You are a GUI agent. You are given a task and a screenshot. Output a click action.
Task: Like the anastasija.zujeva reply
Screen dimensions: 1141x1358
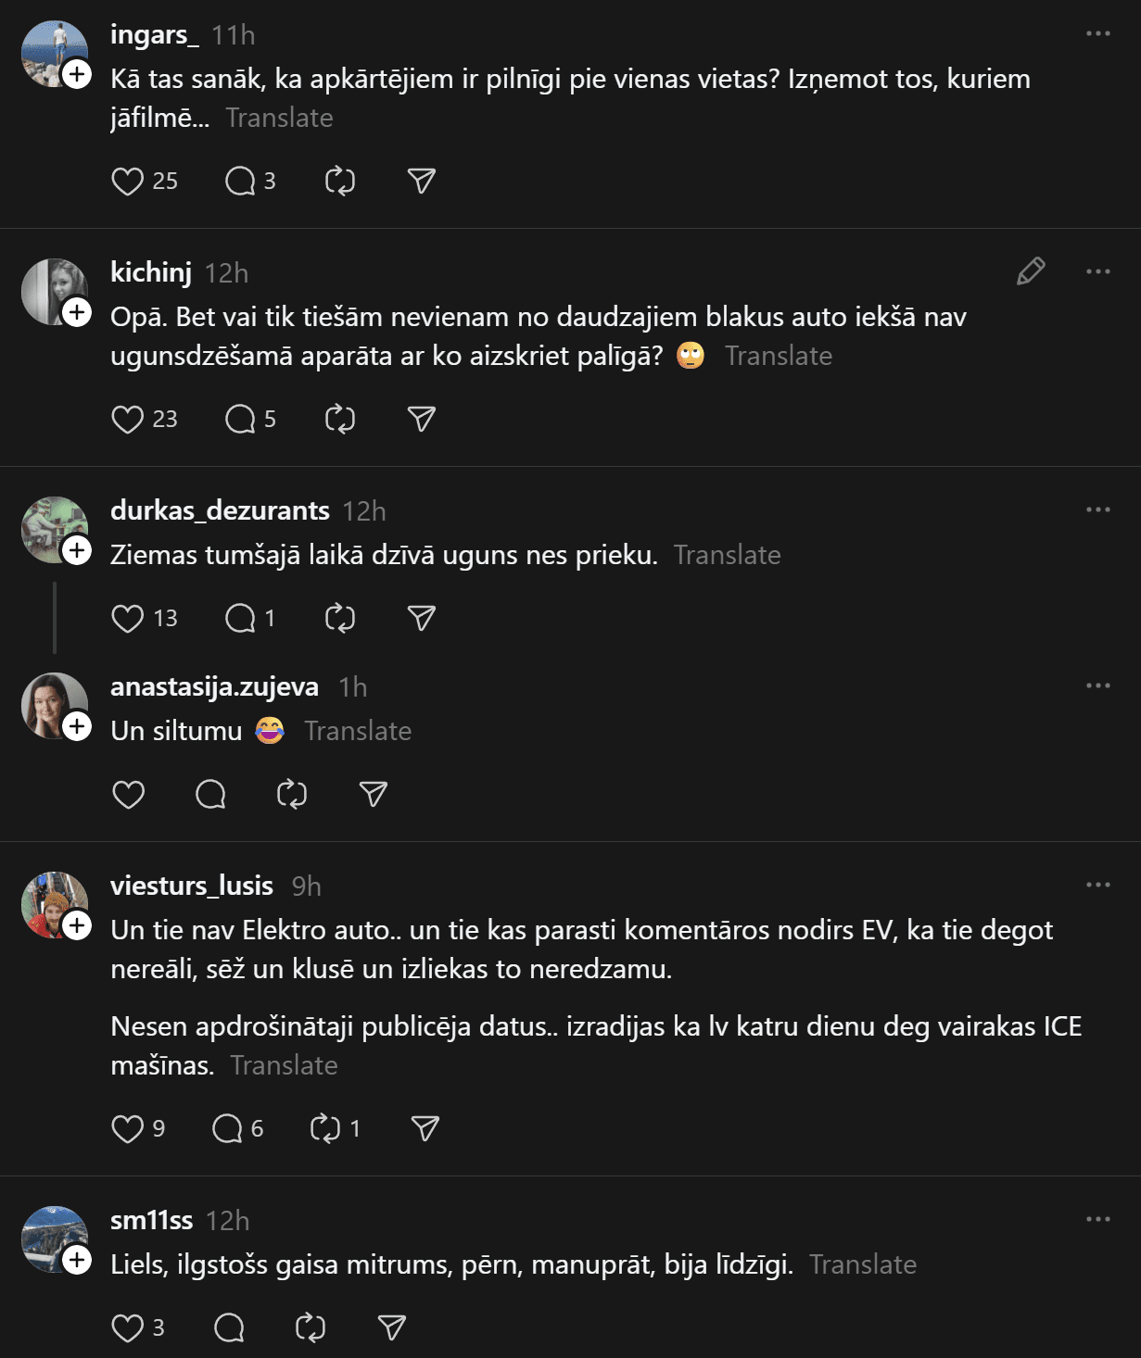coord(128,795)
